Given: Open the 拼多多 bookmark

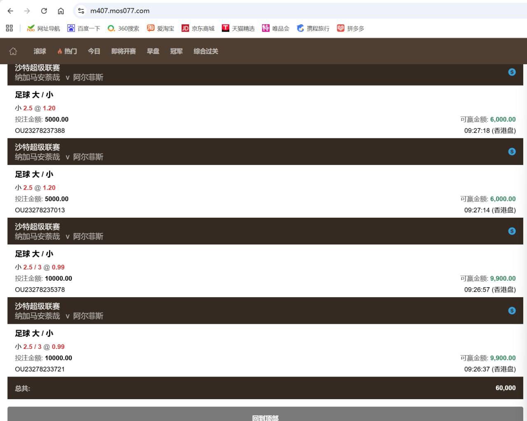Looking at the screenshot, I should click(350, 28).
